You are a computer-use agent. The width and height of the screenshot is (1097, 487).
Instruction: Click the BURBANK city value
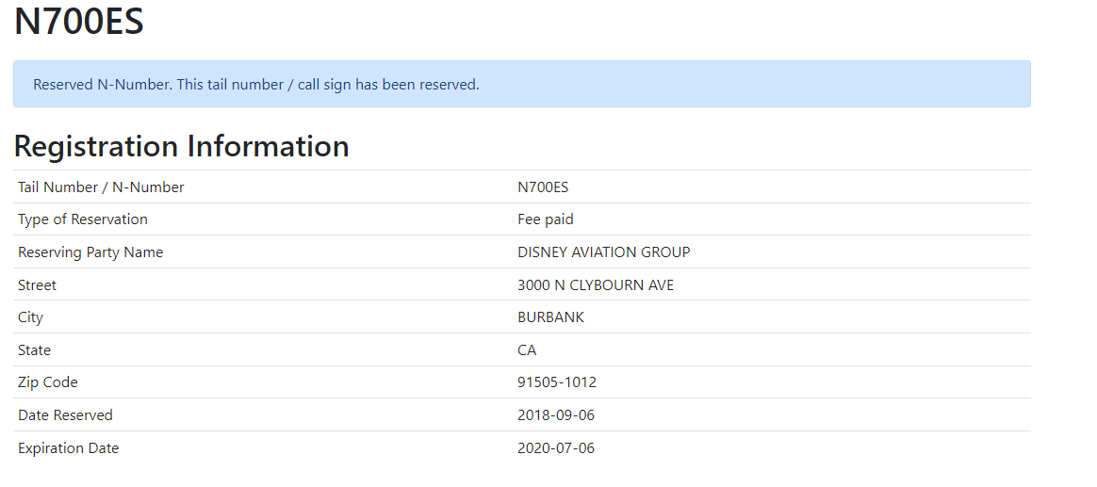550,317
